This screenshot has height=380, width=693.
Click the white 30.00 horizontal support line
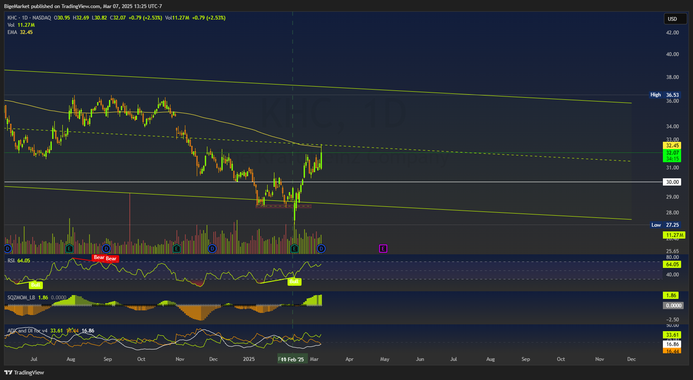[333, 182]
